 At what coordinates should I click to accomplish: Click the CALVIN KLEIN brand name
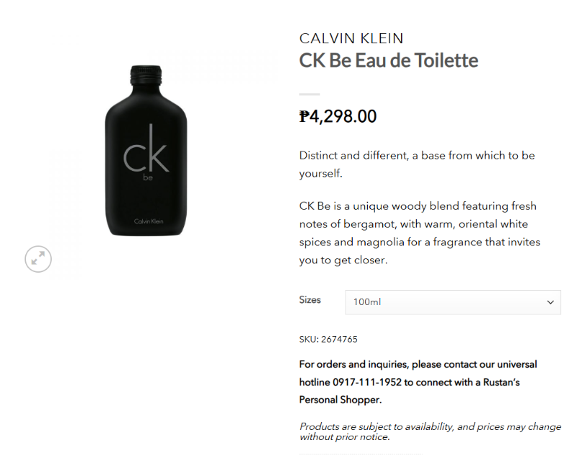coord(351,38)
